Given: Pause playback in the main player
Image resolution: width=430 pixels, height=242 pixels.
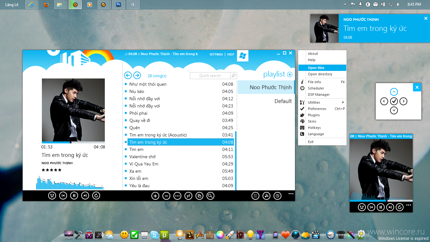Looking at the screenshot, I should coord(74,196).
